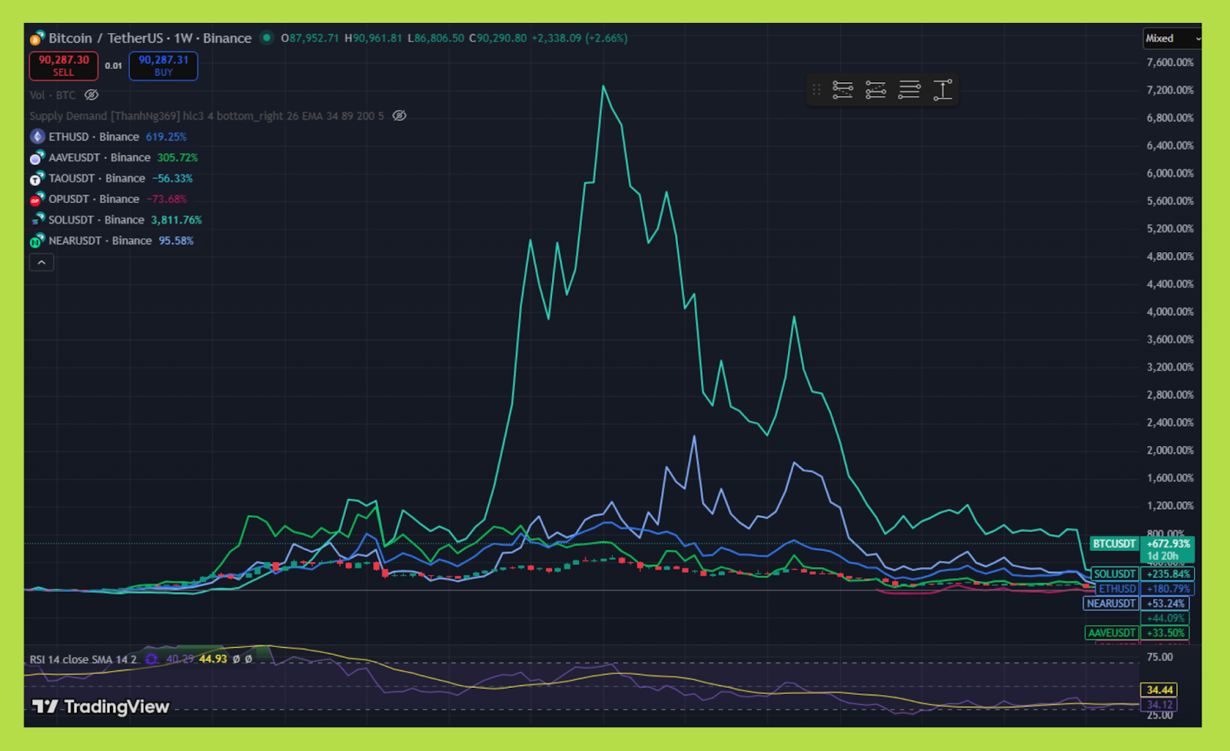Show the hidden Supply Demand indicator
This screenshot has width=1230, height=751.
(400, 116)
